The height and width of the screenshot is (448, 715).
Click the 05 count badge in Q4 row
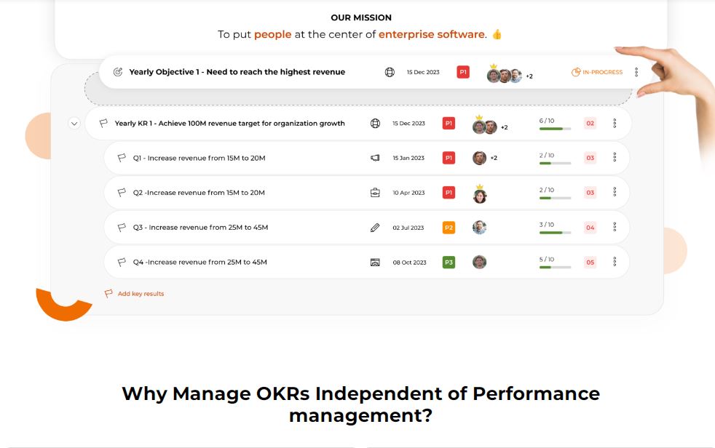590,262
